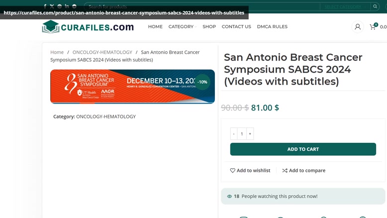
Task: Open the Facebook social icon
Action: pos(45,6)
